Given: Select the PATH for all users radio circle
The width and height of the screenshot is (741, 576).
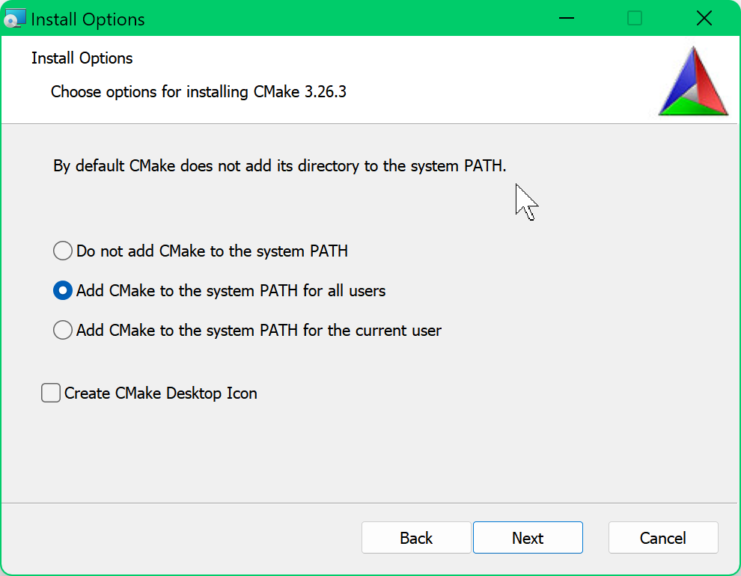Looking at the screenshot, I should pyautogui.click(x=63, y=290).
